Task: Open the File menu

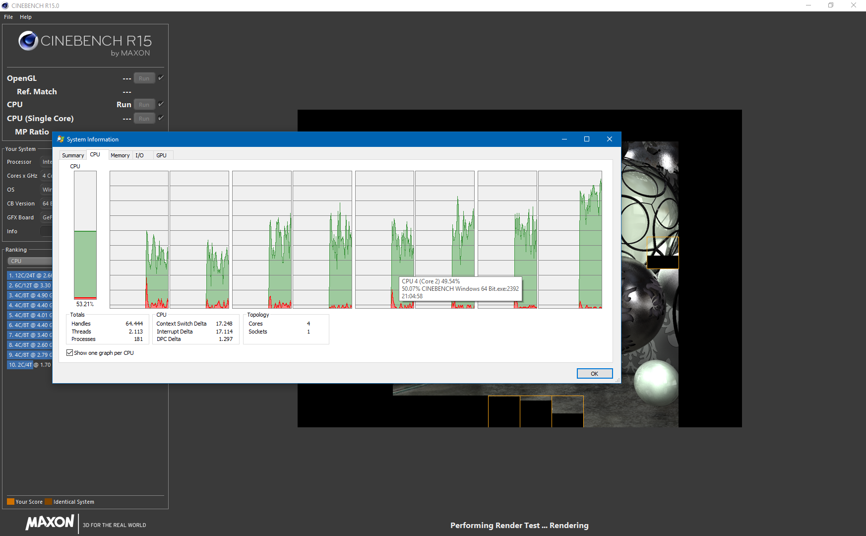Action: point(8,17)
